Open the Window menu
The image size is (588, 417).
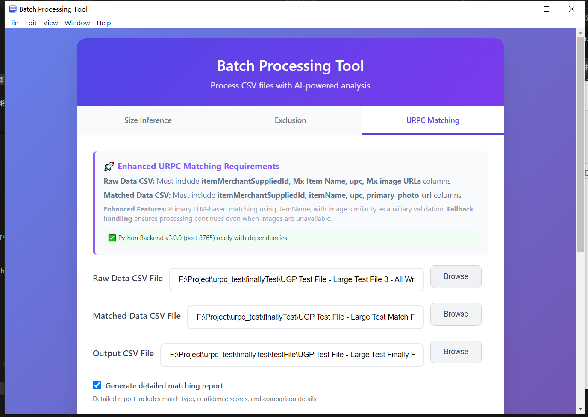point(77,23)
